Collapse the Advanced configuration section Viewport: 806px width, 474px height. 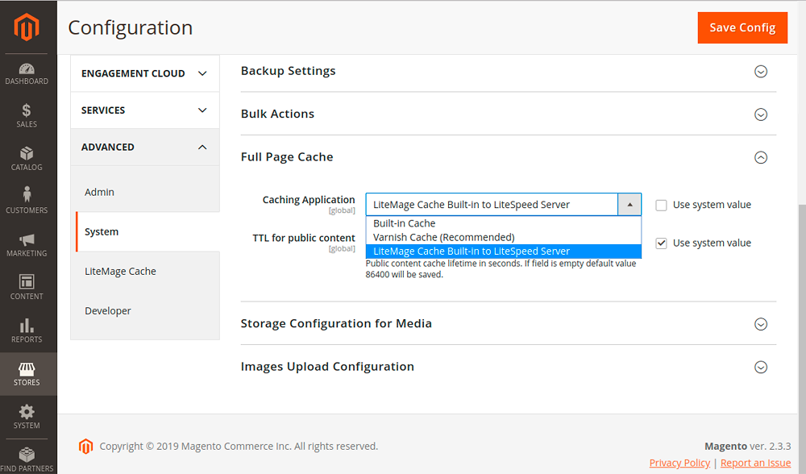[144, 147]
